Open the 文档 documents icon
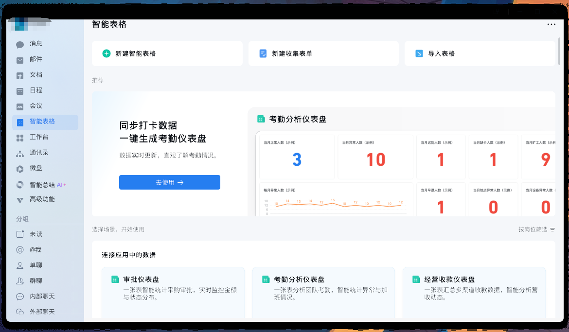This screenshot has height=332, width=569. tap(20, 75)
